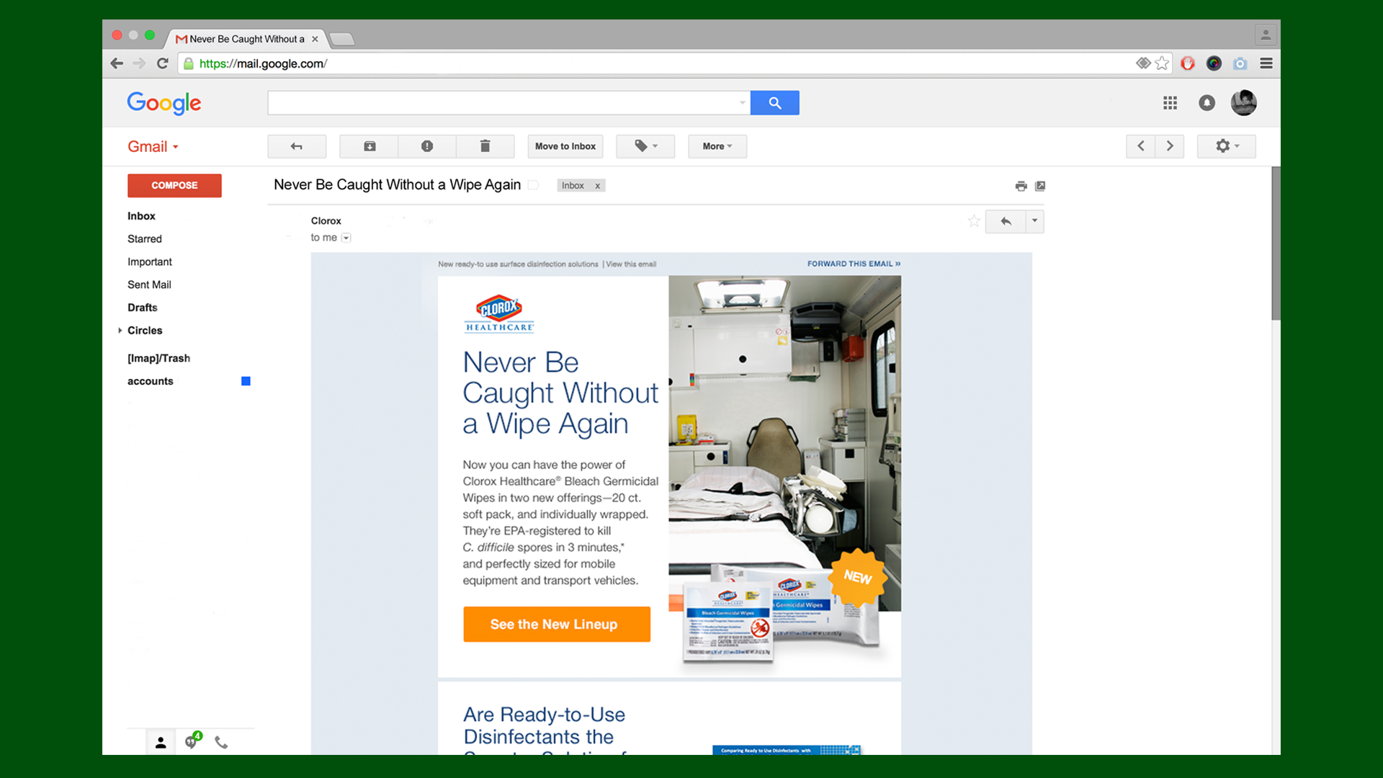Viewport: 1383px width, 778px height.
Task: Report spam with exclamation icon
Action: (427, 146)
